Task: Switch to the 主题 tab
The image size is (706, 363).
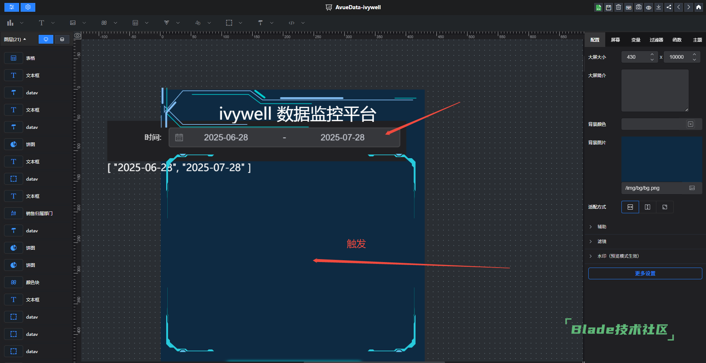Action: click(698, 40)
